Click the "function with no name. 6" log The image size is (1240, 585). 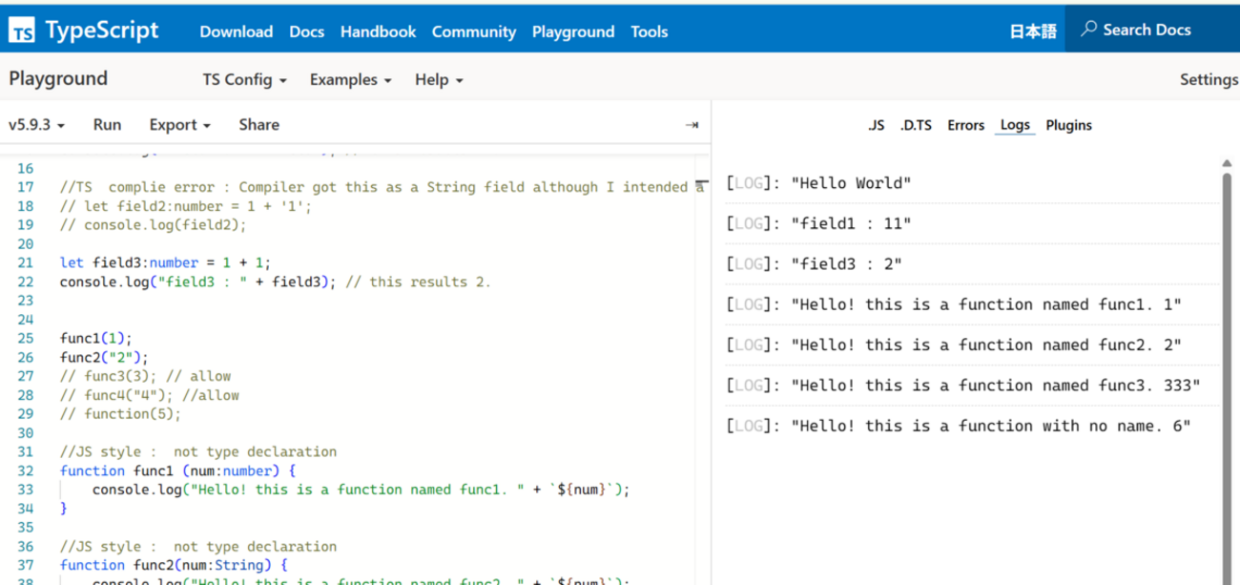973,426
